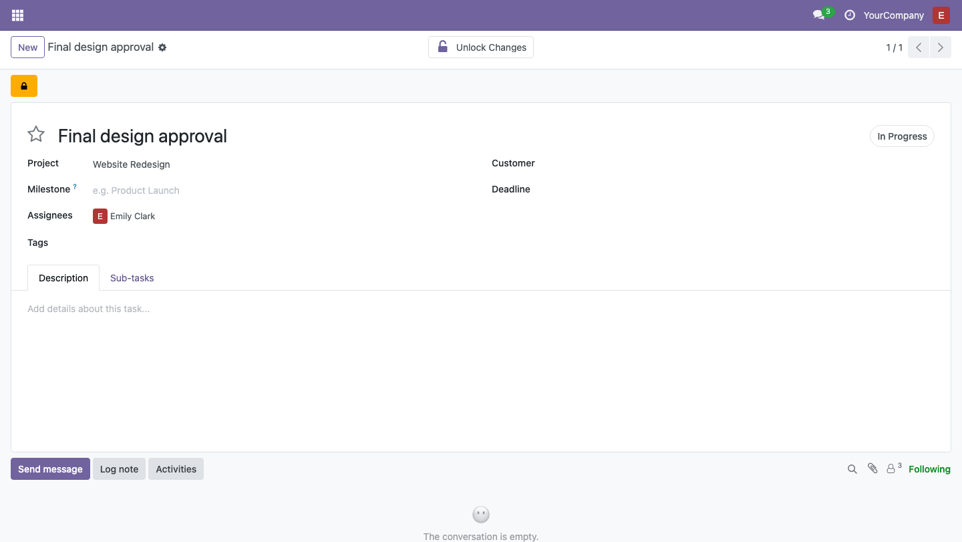Go to next record arrow
The width and height of the screenshot is (962, 542).
coord(941,47)
